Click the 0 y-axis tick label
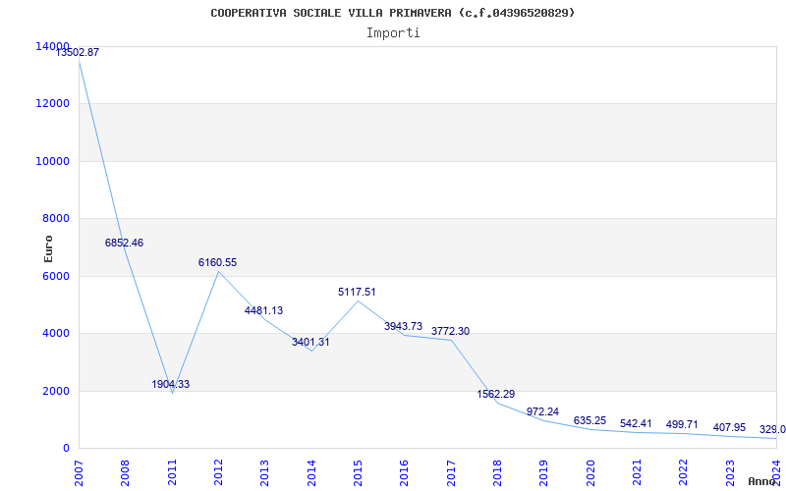Viewport: 786px width, 491px height. click(x=66, y=449)
